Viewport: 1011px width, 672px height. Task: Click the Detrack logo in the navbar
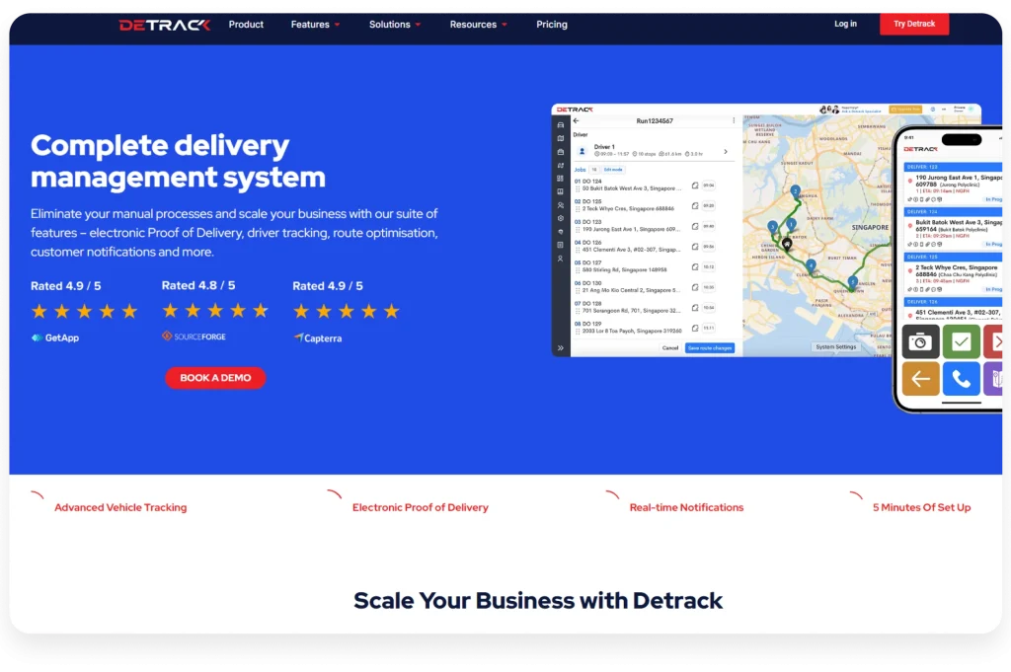click(165, 25)
